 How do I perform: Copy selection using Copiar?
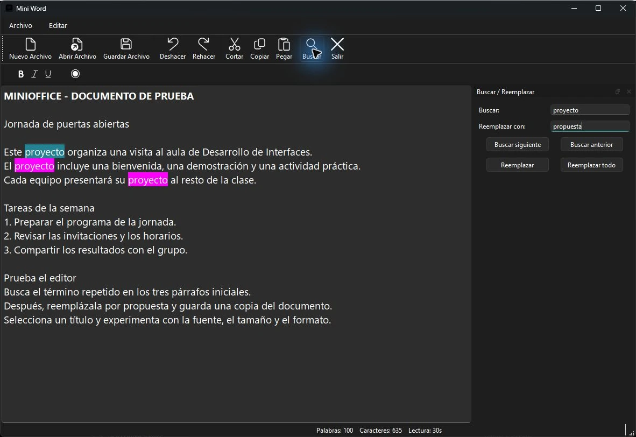[x=259, y=48]
